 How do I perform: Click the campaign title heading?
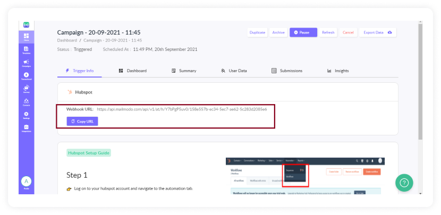pyautogui.click(x=99, y=32)
